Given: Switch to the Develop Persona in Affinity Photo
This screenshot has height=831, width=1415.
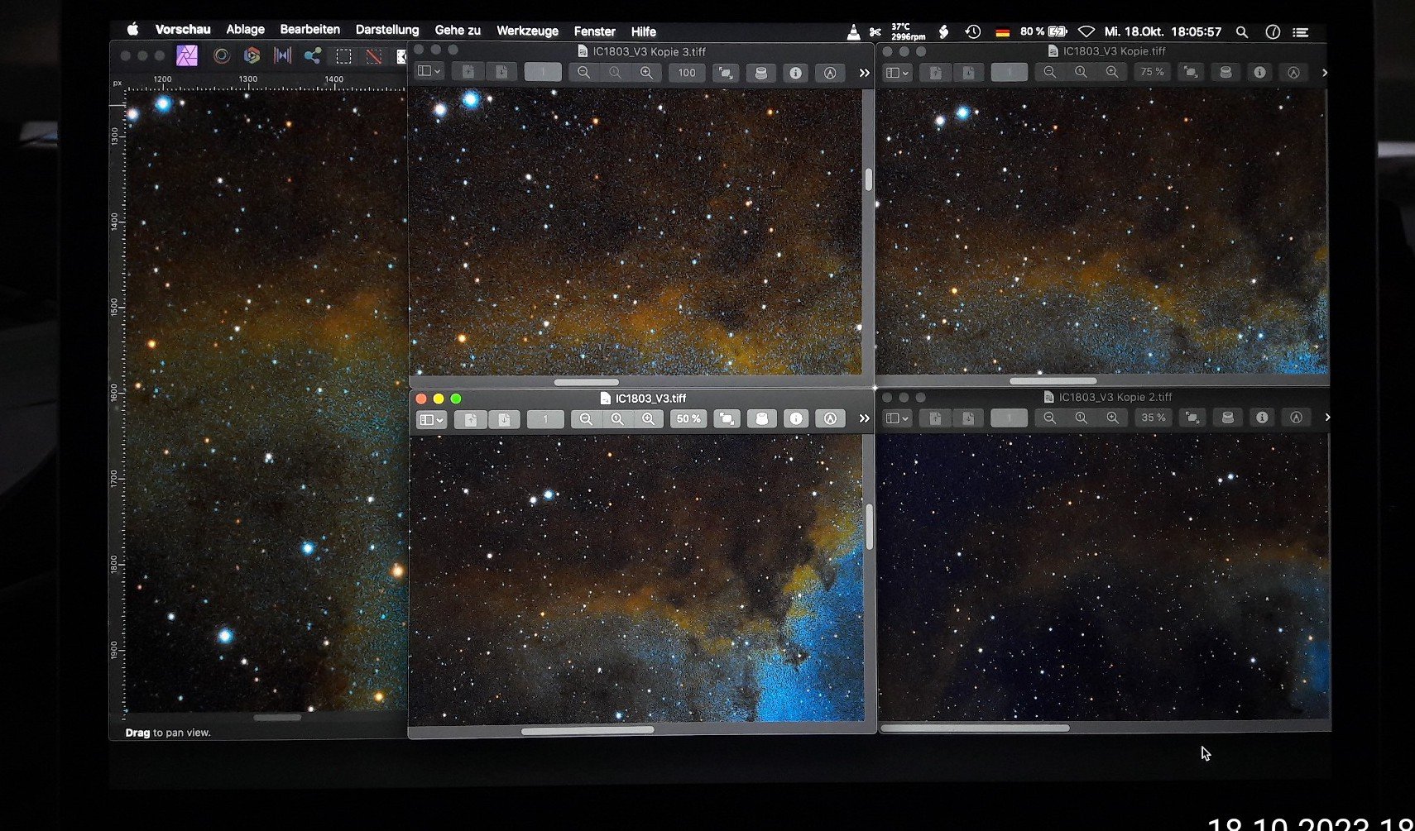Looking at the screenshot, I should pos(252,55).
